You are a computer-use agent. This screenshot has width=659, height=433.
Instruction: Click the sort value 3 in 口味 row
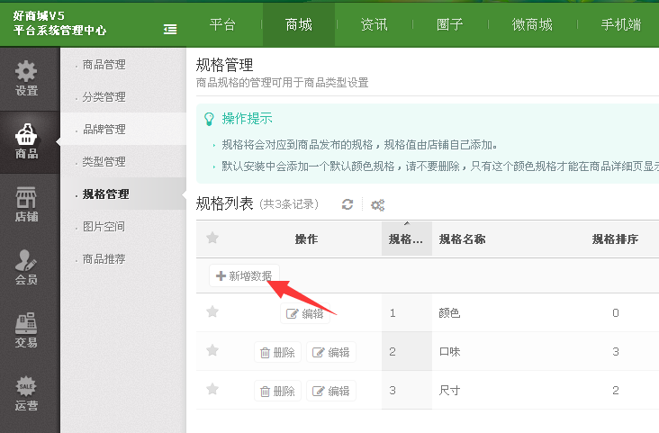click(616, 351)
